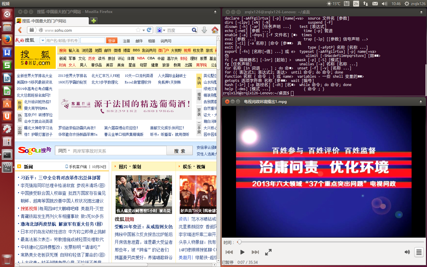Viewport: 427px width, 267px height.
Task: Go back in Firefox history
Action: point(20,30)
